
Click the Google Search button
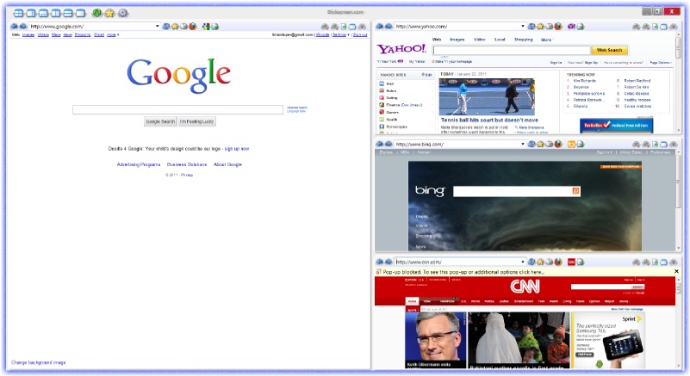[160, 121]
